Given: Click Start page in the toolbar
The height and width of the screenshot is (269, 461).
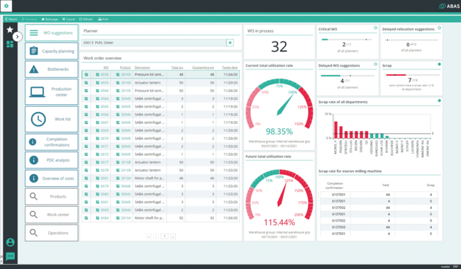Looking at the screenshot, I should (50, 19).
